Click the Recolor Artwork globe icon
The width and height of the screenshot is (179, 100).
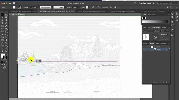[x=93, y=7]
